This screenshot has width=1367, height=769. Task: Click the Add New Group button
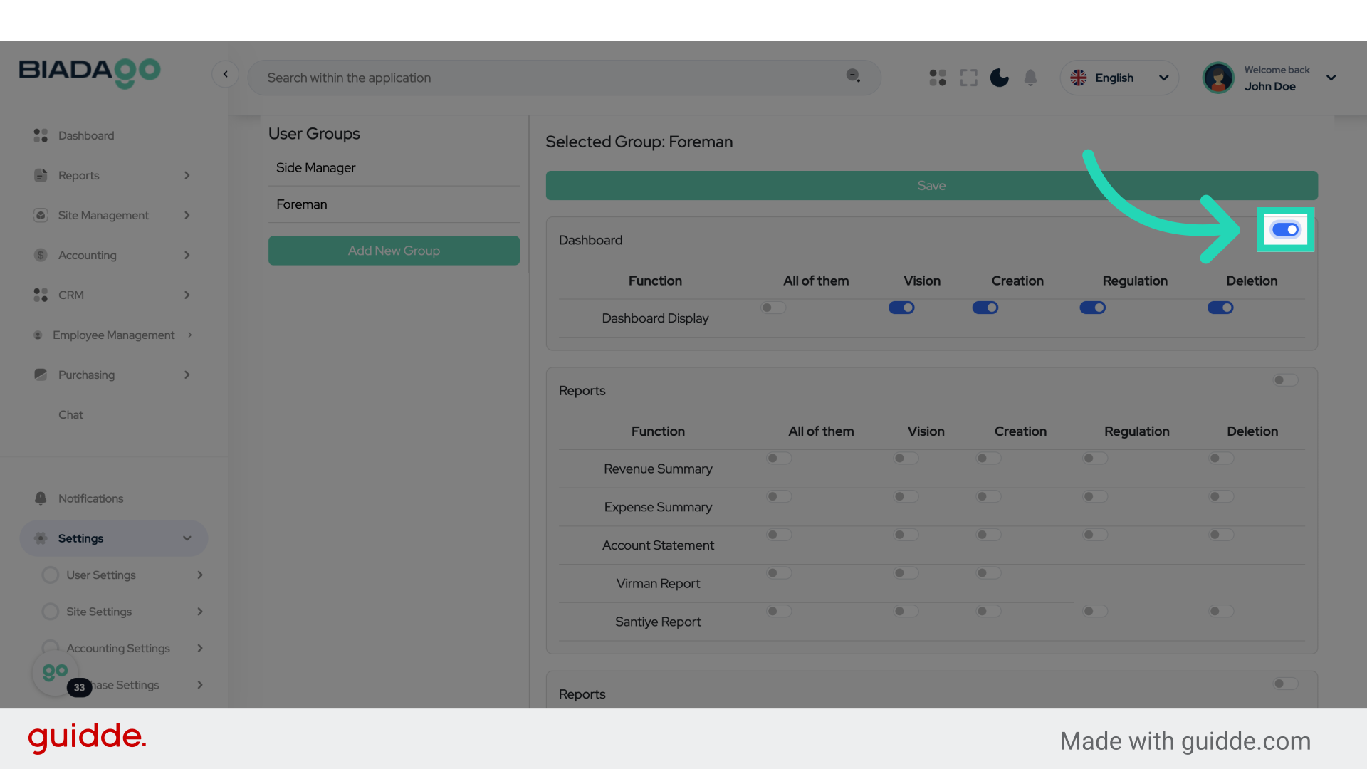[x=394, y=251]
